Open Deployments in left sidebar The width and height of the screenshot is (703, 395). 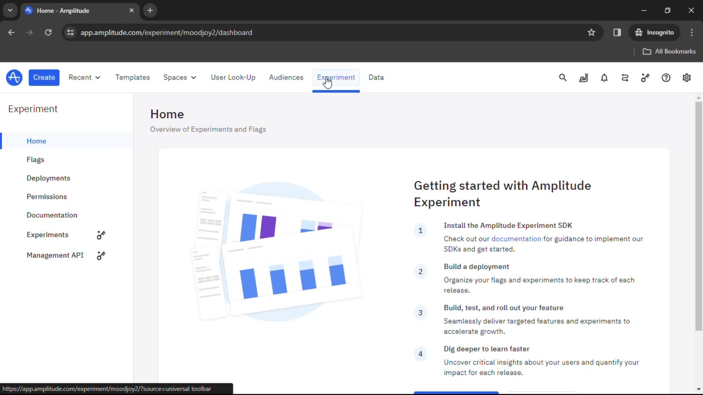[48, 178]
